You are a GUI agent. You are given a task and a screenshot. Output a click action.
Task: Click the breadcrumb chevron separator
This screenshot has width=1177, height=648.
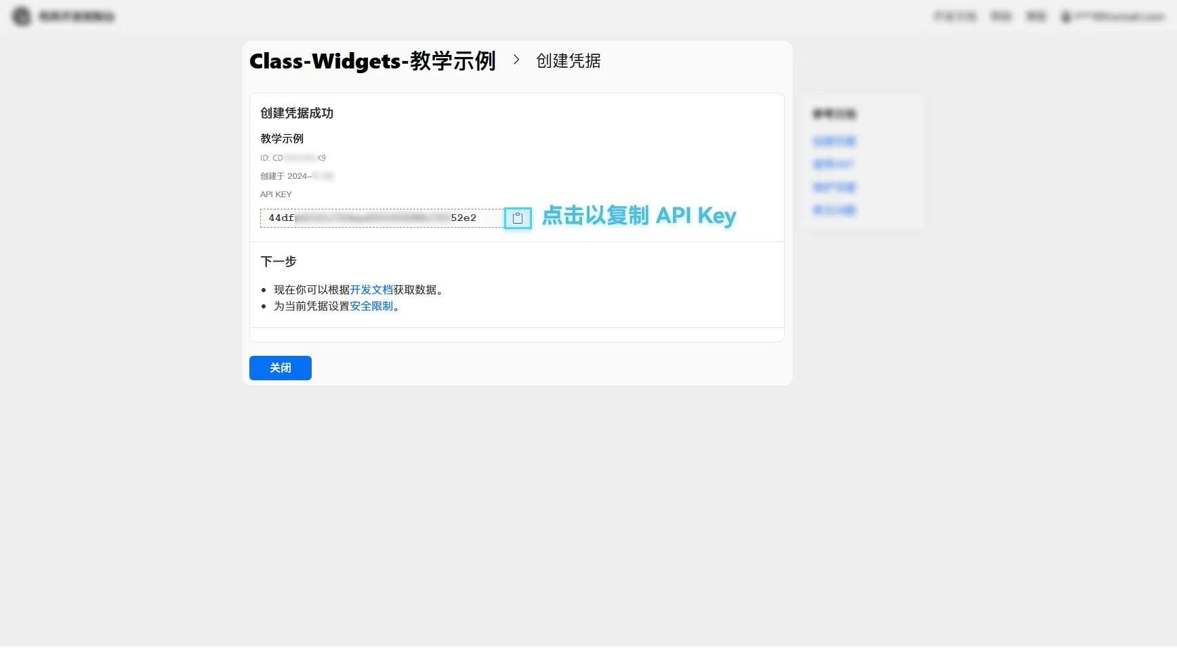[x=517, y=60]
